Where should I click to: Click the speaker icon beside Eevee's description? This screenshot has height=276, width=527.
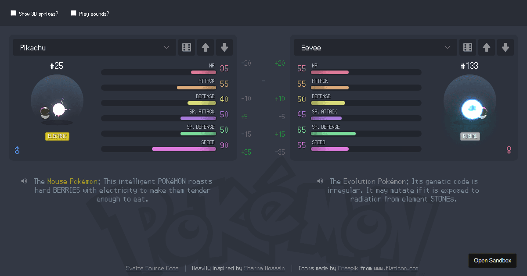320,181
